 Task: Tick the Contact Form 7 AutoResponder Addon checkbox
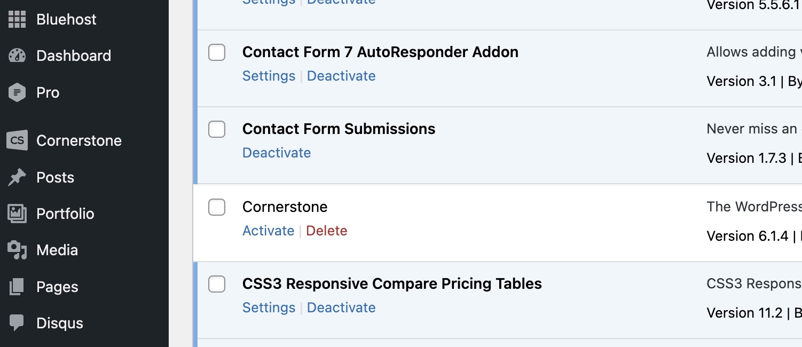coord(217,52)
